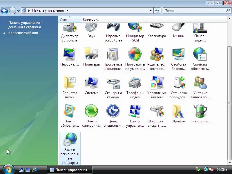
Task: Open the Шрифты fonts folder icon
Action: [x=178, y=111]
